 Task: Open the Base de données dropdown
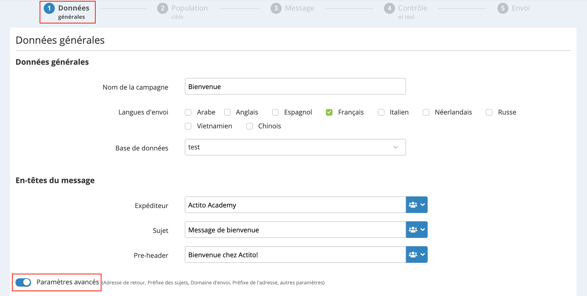tap(295, 147)
